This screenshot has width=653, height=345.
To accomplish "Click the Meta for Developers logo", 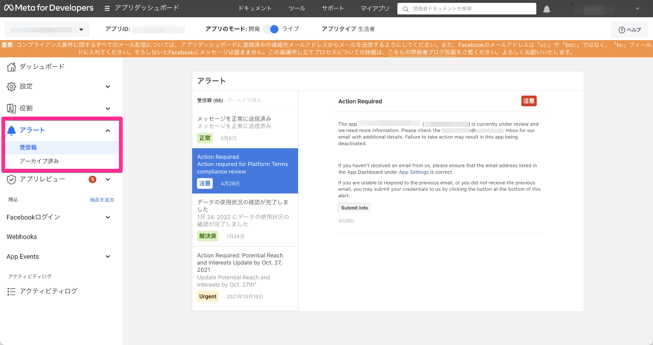I will [48, 8].
